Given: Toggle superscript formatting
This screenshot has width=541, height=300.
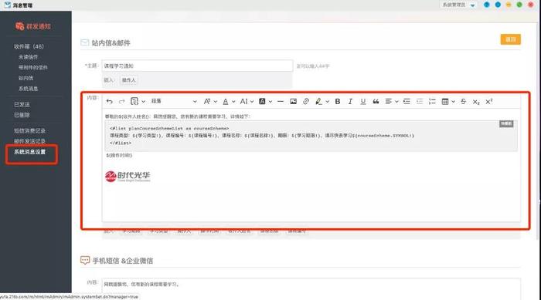Looking at the screenshot, I should (489, 101).
